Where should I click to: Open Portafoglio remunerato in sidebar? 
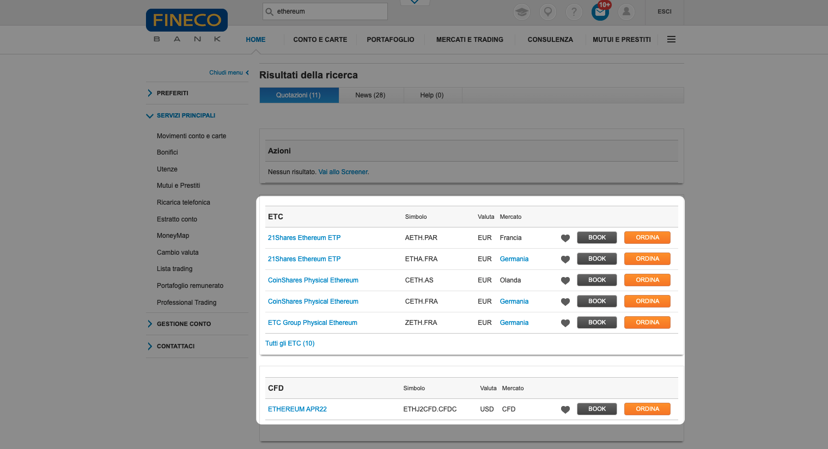point(190,286)
